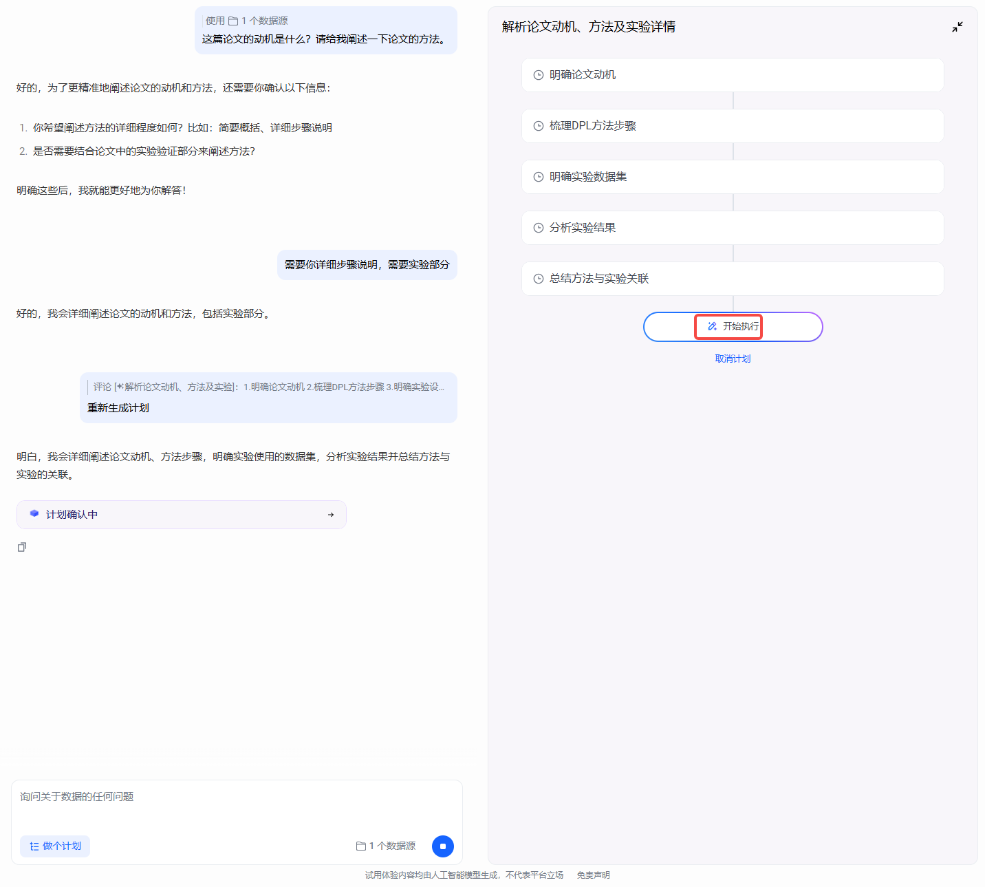Image resolution: width=985 pixels, height=887 pixels.
Task: Click clock icon beside 明确论文动机
Action: [539, 75]
